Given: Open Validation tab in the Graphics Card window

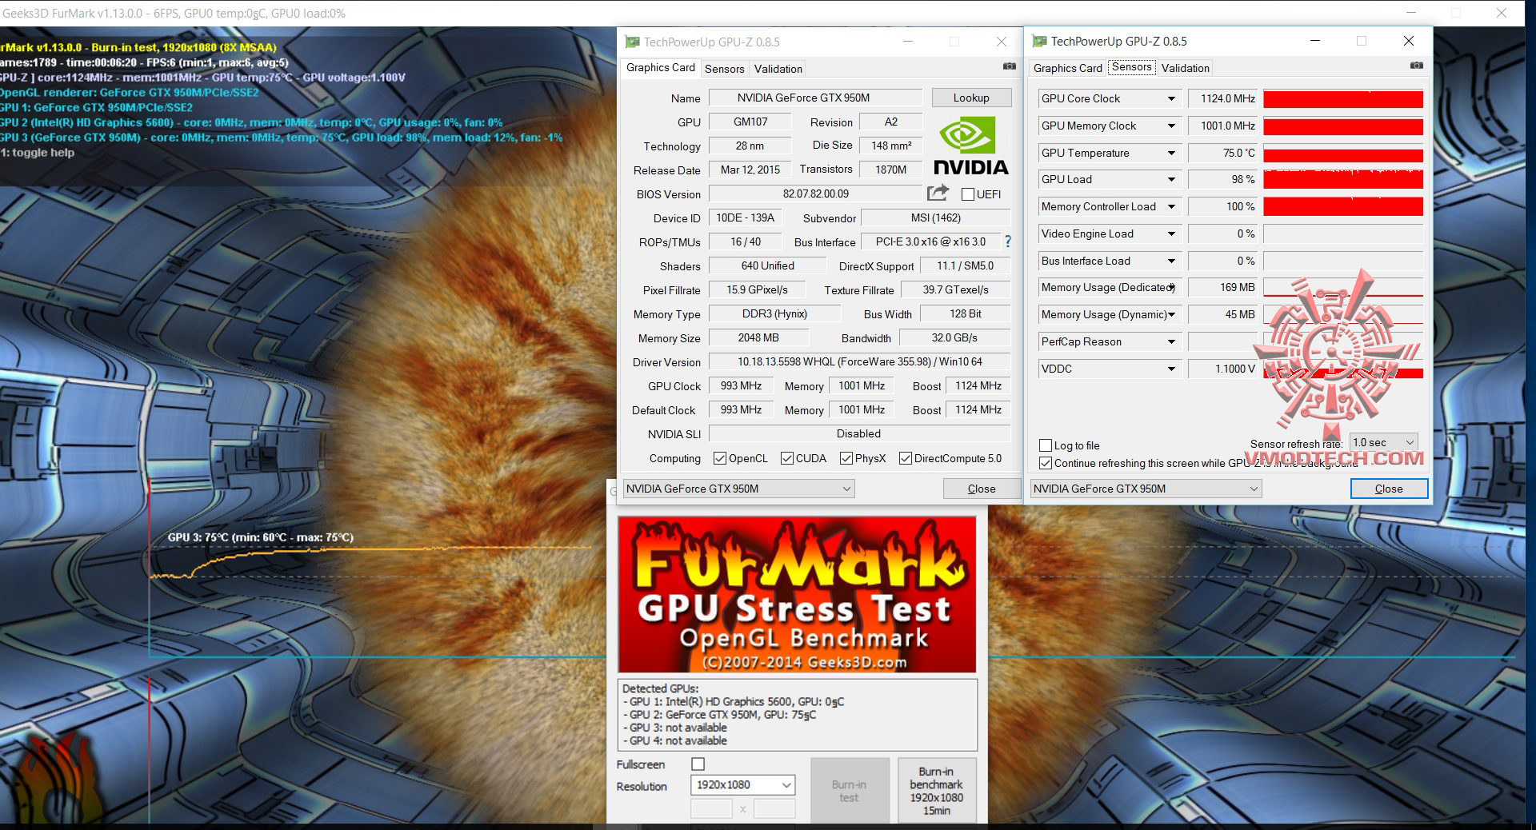Looking at the screenshot, I should pyautogui.click(x=778, y=69).
